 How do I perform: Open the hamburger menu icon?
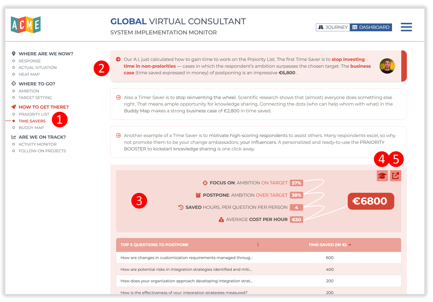[406, 27]
